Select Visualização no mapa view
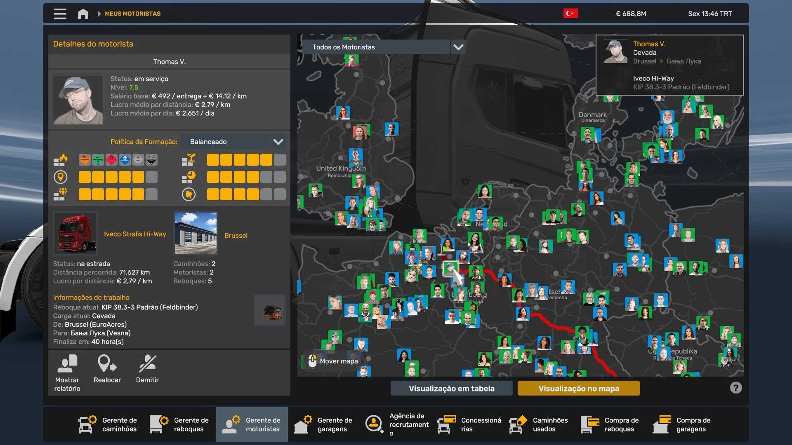This screenshot has width=792, height=445. (x=579, y=388)
